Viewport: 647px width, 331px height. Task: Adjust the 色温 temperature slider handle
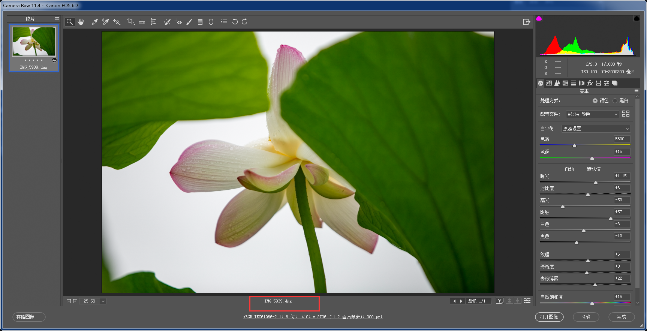574,145
